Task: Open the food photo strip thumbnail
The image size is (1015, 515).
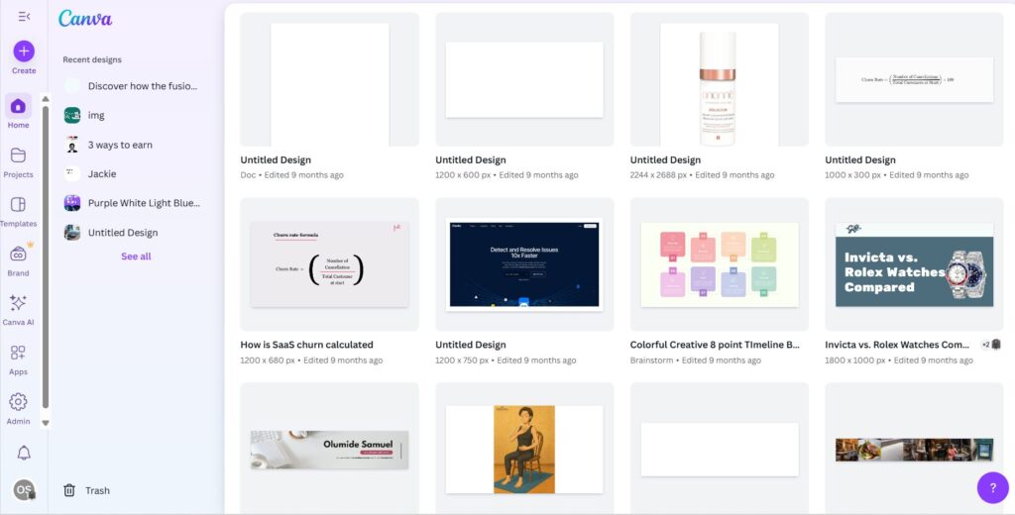Action: [914, 449]
